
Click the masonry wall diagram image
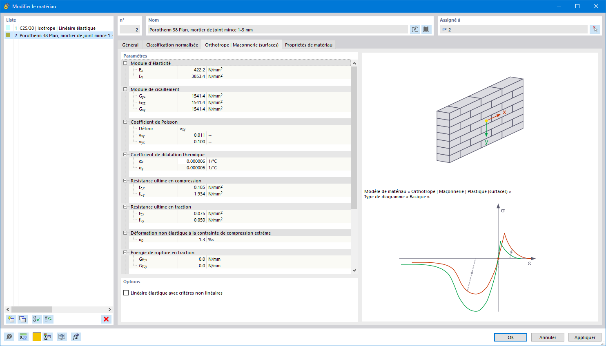click(x=480, y=120)
